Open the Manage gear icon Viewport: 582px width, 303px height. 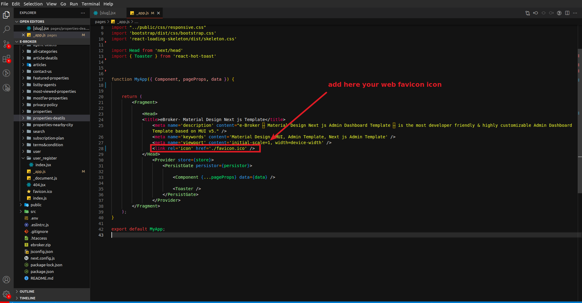coord(6,294)
